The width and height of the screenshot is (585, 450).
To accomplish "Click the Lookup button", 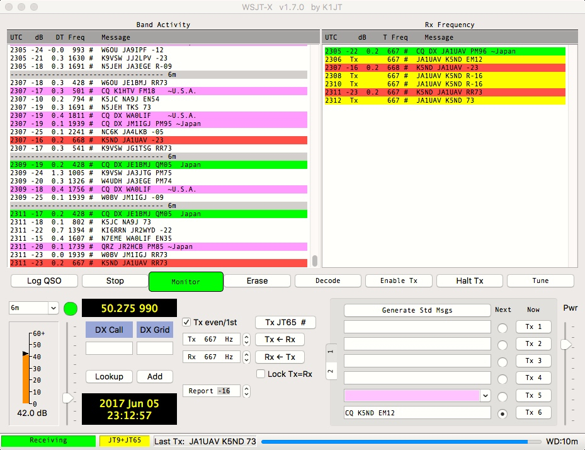I will (109, 376).
